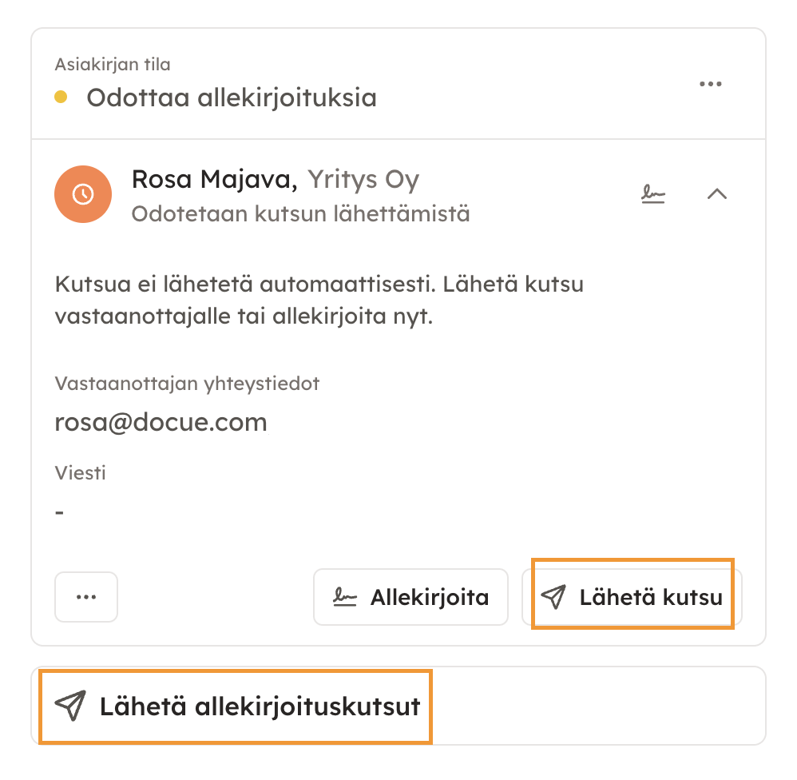Image resolution: width=797 pixels, height=780 pixels.
Task: Click Lähetä allekirjoituskutsut to send all invitations
Action: [259, 706]
